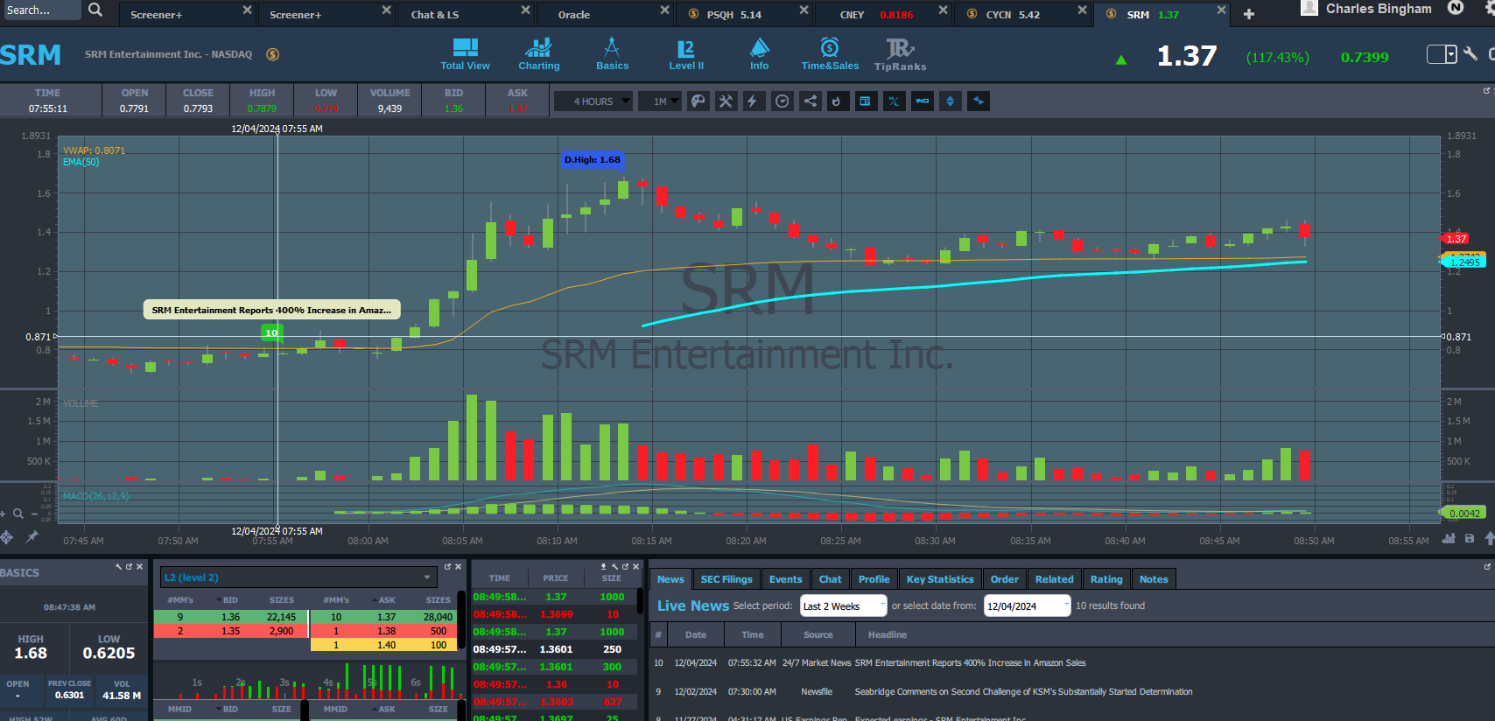The width and height of the screenshot is (1495, 721).
Task: Toggle vertical scale arrows icon
Action: 950,101
